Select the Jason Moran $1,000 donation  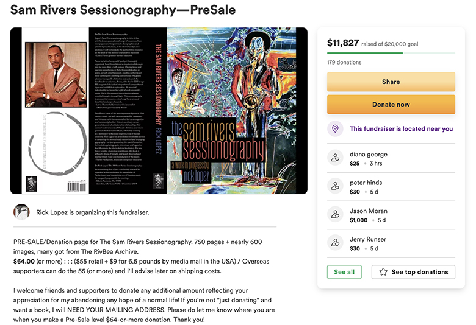[359, 220]
